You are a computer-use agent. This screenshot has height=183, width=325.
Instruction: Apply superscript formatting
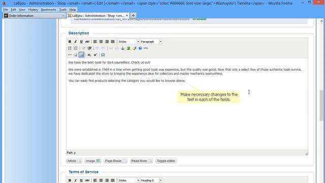pos(95,55)
